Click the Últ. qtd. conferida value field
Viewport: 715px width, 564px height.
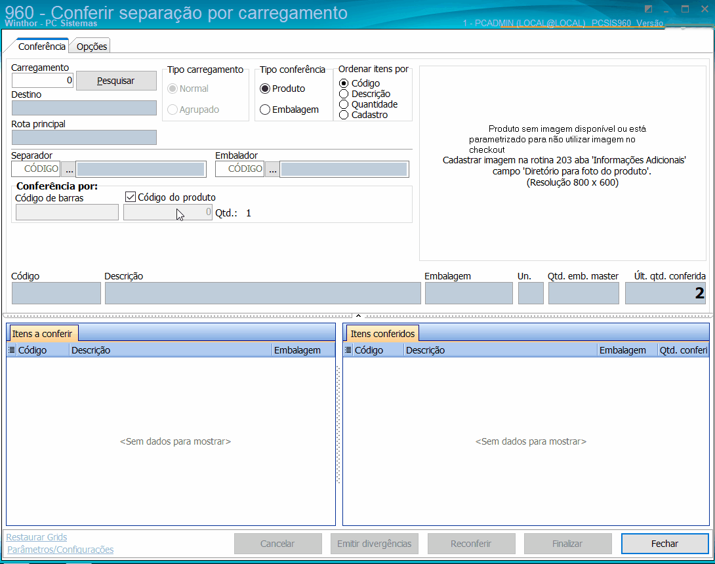[x=665, y=293]
